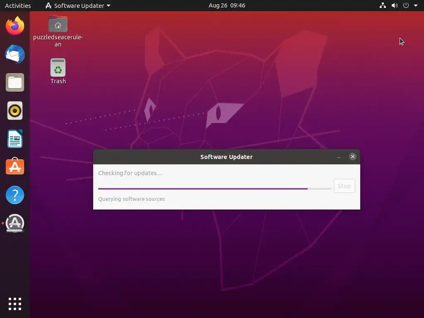
Task: Close the Software Updater dialog
Action: click(353, 157)
